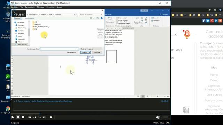Select the PM desktop shortcut

(8, 88)
